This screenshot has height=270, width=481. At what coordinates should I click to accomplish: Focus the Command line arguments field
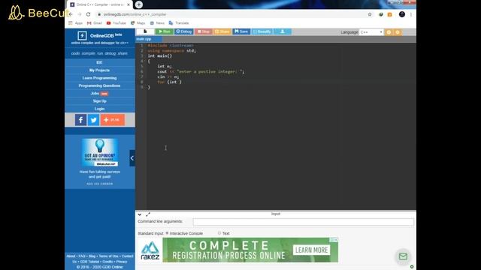click(303, 222)
